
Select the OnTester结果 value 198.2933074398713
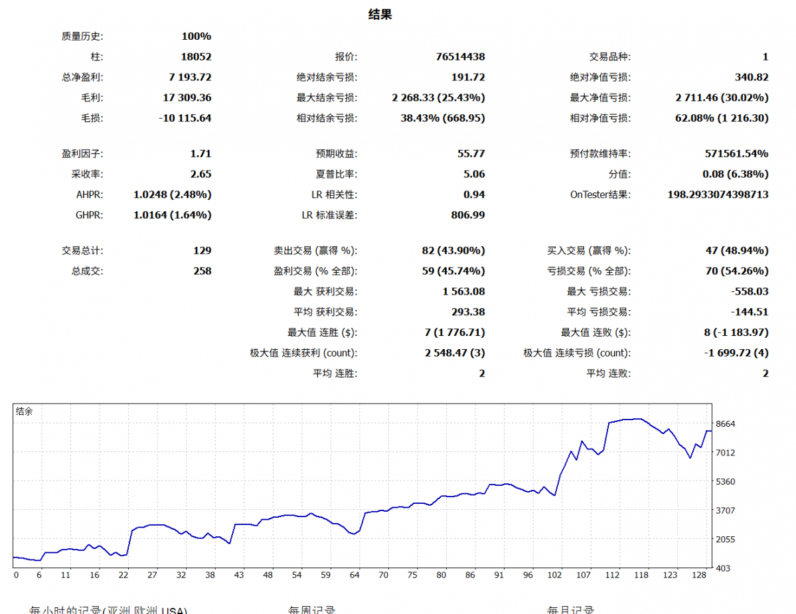pyautogui.click(x=718, y=194)
